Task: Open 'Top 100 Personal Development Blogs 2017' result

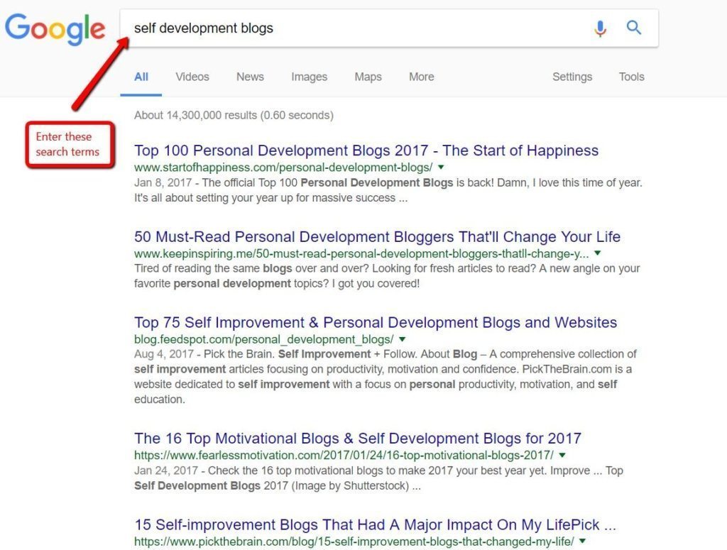Action: click(366, 150)
